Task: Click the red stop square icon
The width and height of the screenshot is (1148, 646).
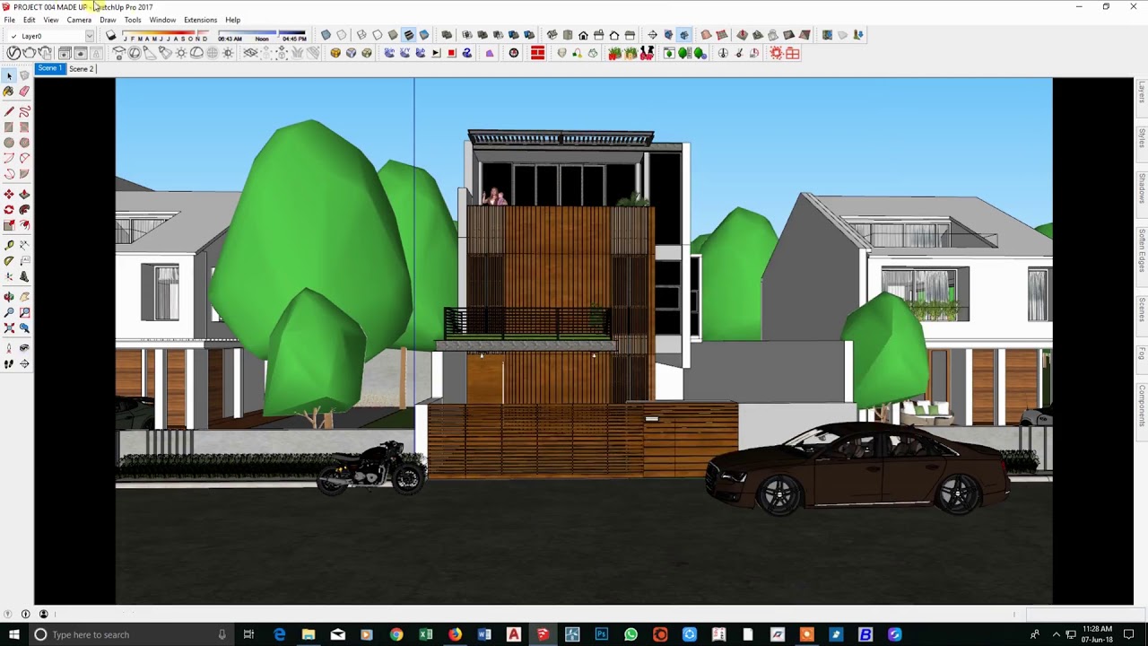Action: (x=451, y=53)
